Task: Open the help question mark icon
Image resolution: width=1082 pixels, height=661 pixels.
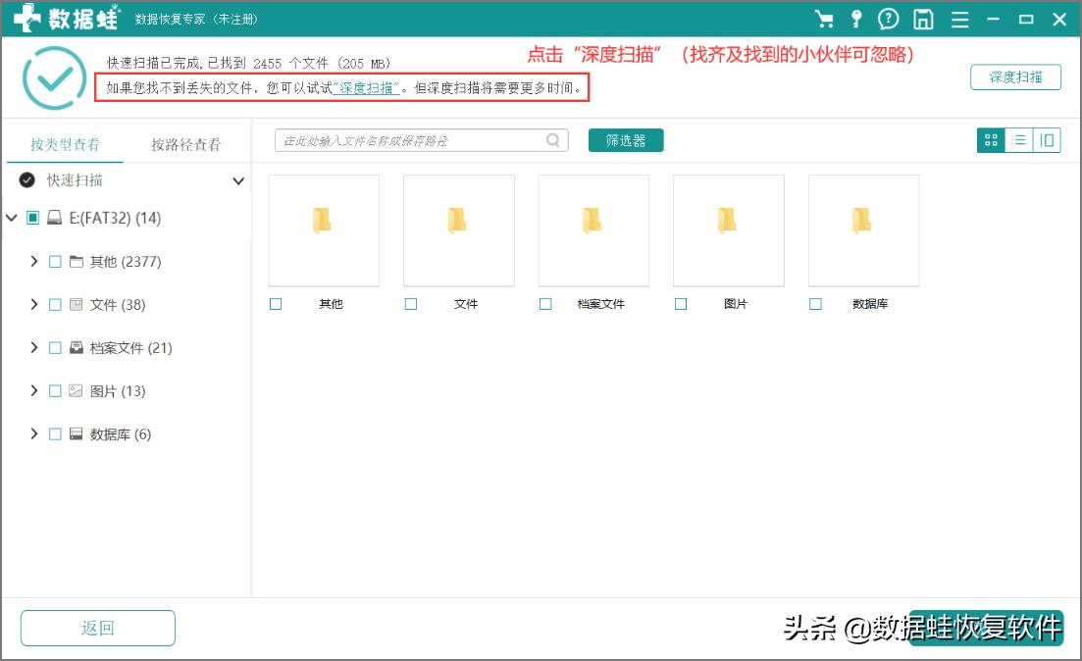Action: (x=889, y=19)
